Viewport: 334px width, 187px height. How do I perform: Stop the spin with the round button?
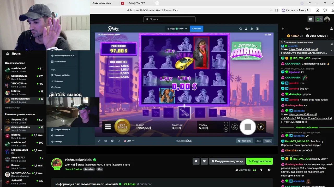[248, 127]
